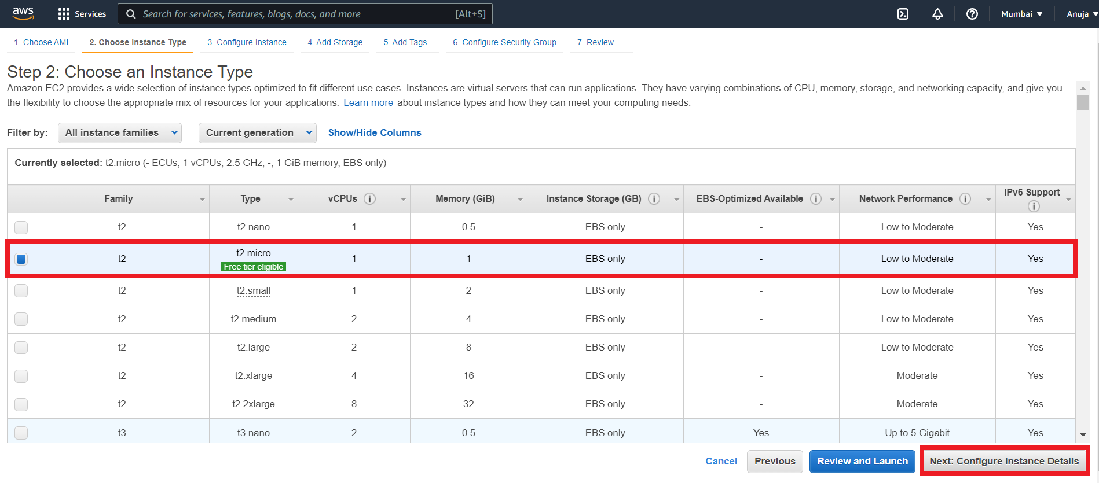Select the t2.medium instance checkbox
This screenshot has width=1099, height=483.
(21, 319)
